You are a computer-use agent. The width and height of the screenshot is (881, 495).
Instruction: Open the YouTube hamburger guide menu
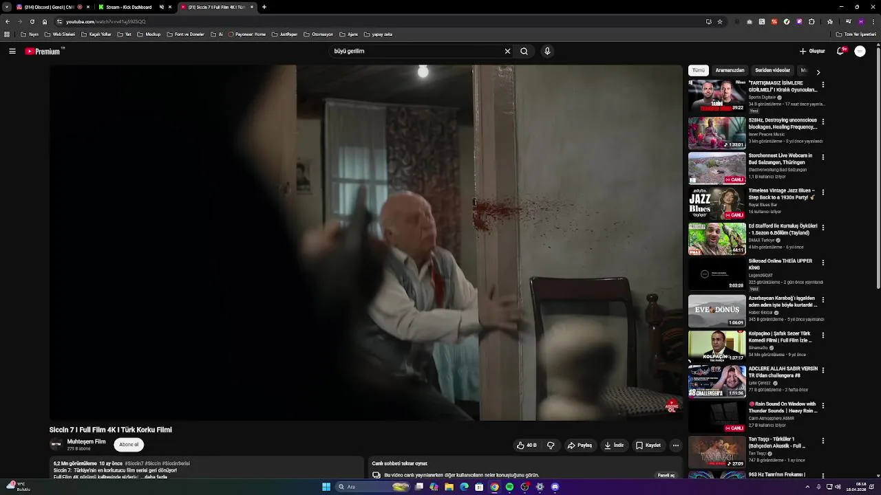pos(12,52)
